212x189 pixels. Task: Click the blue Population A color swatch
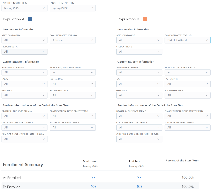coord(30,19)
